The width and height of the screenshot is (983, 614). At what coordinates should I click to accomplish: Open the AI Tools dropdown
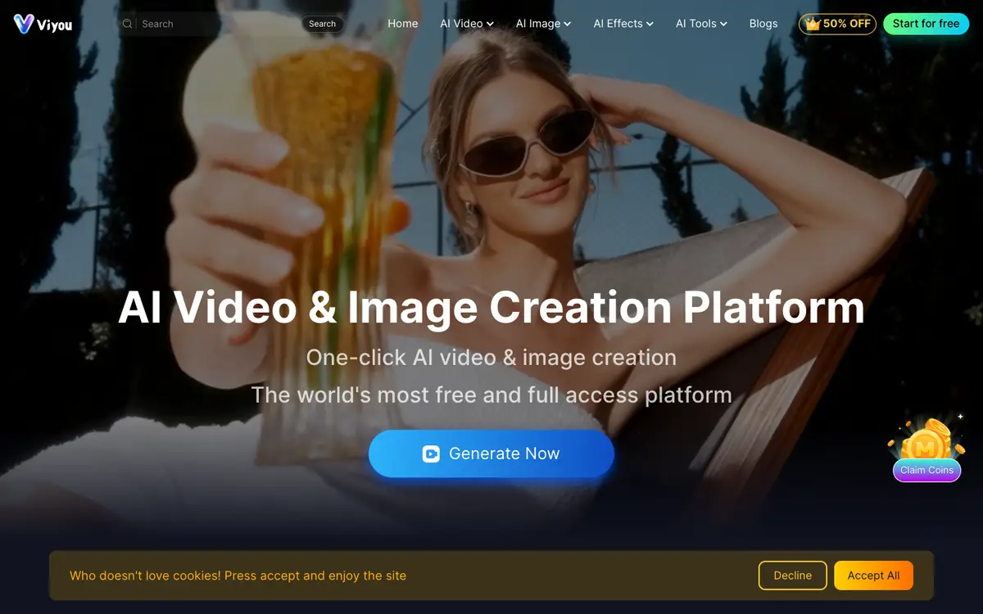click(x=701, y=24)
